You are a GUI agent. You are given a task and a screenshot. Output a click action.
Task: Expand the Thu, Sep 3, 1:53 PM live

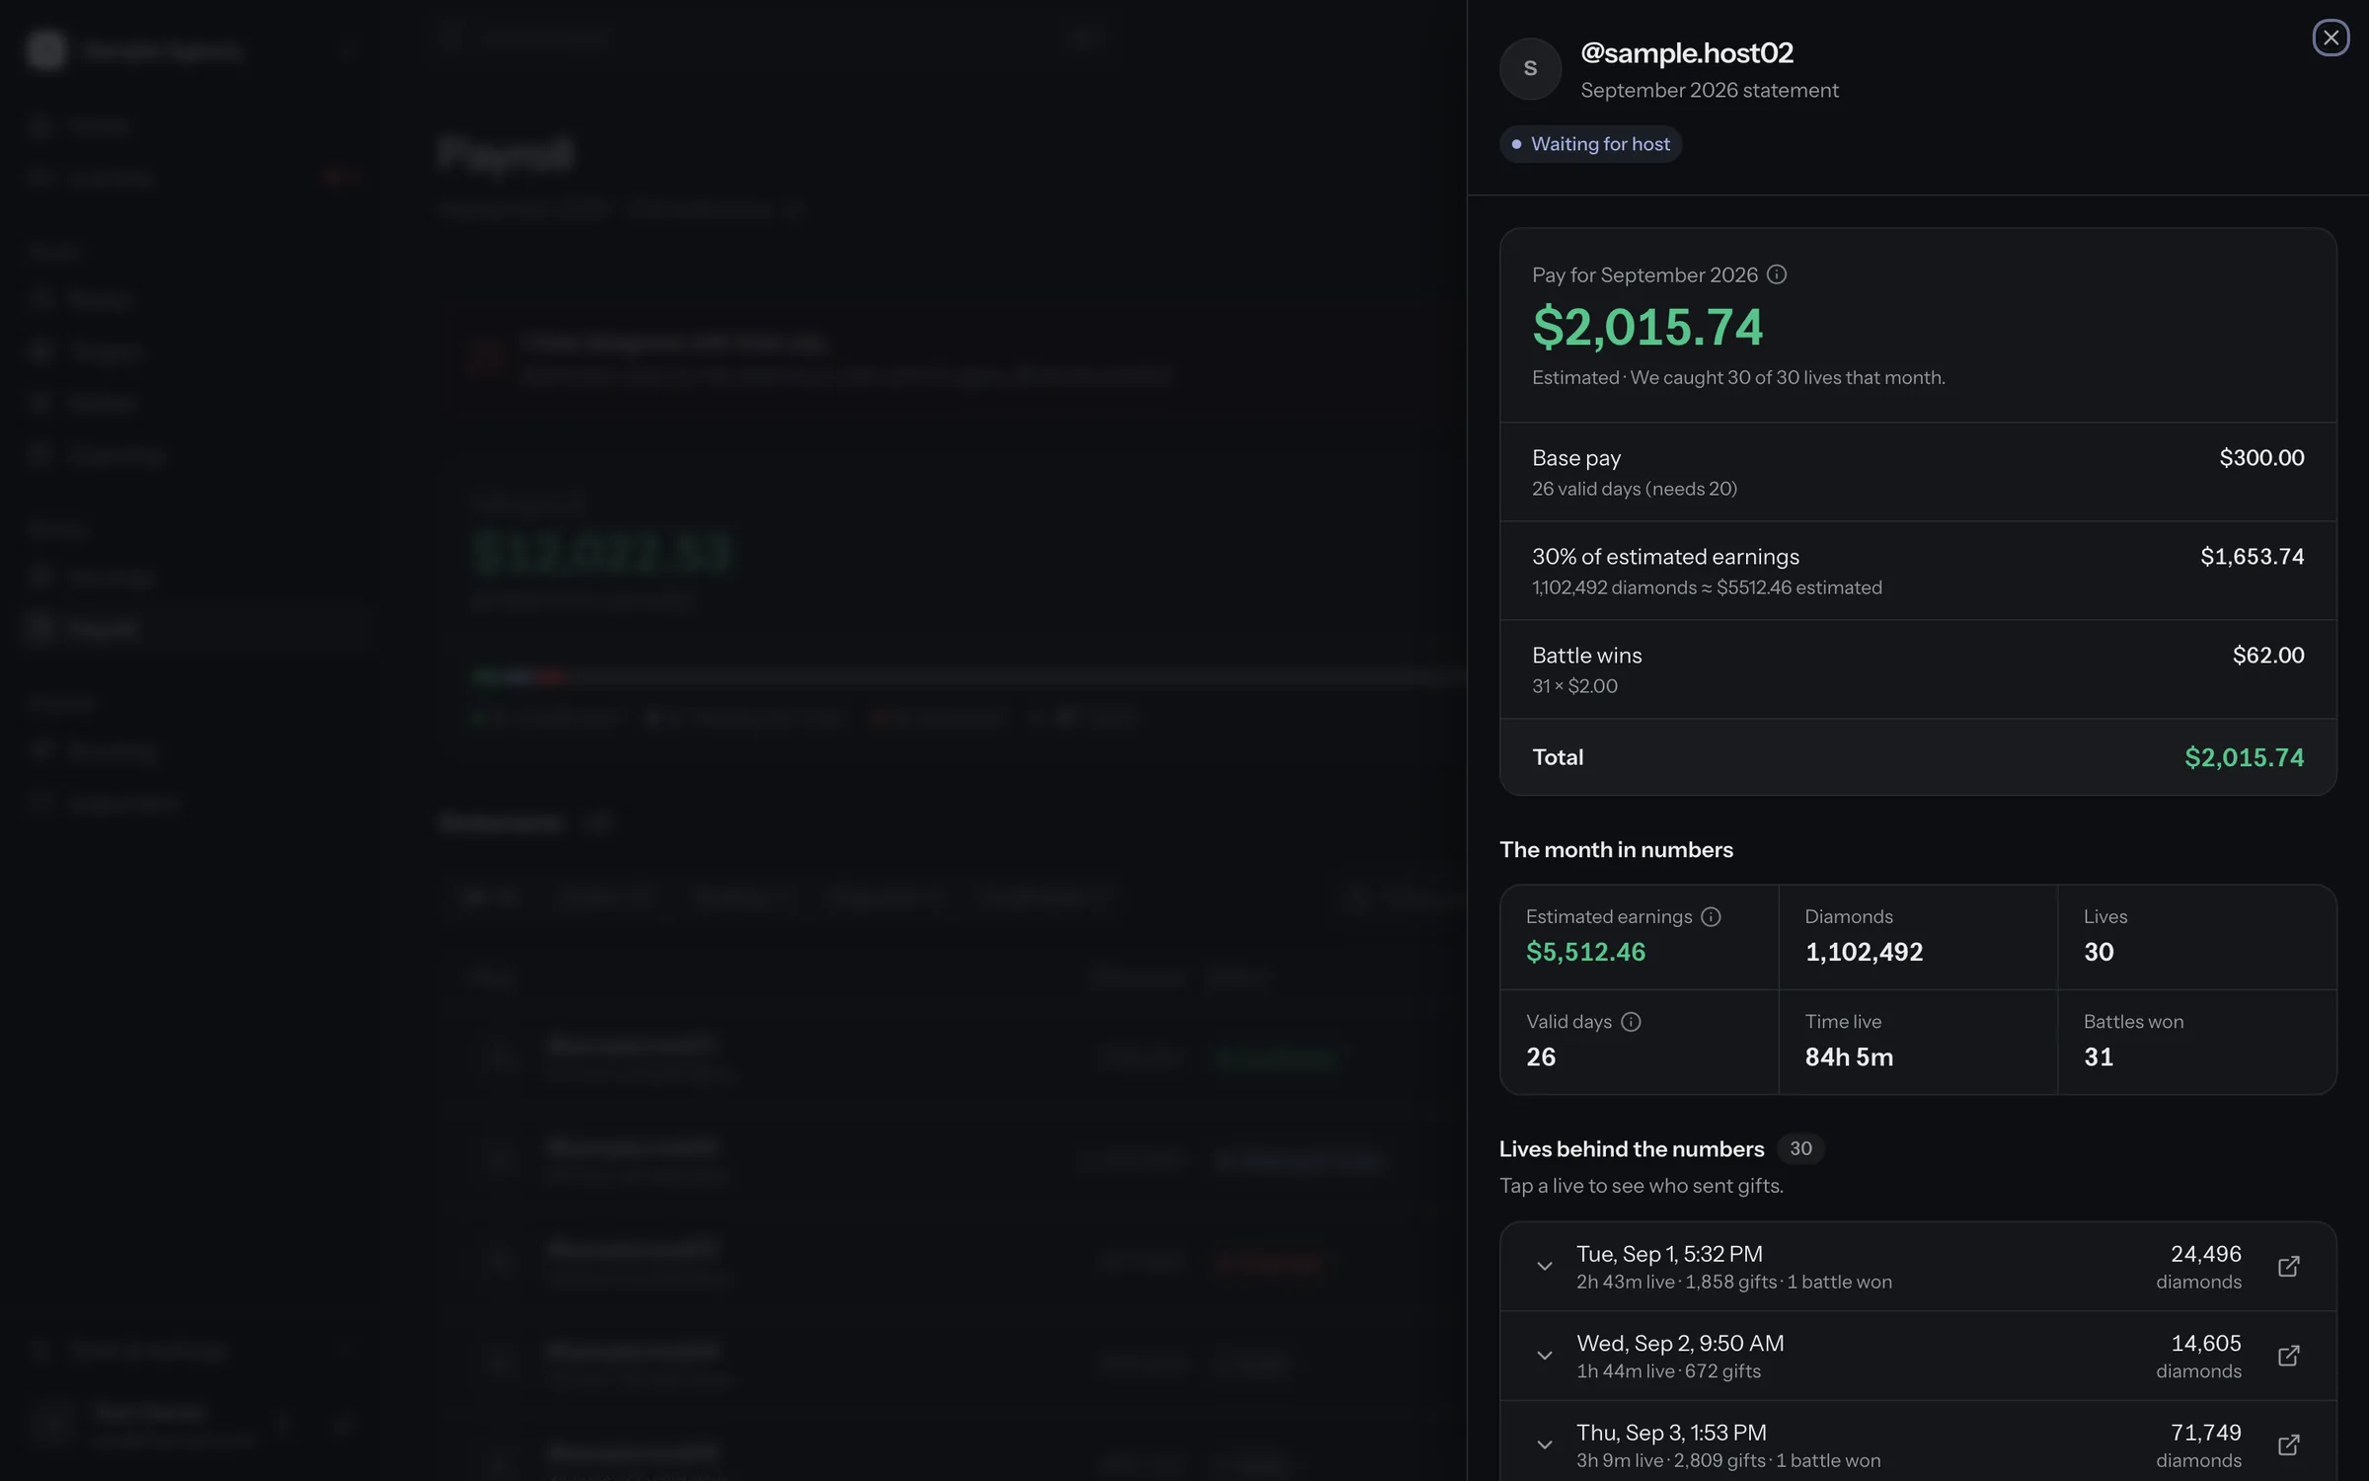1544,1444
